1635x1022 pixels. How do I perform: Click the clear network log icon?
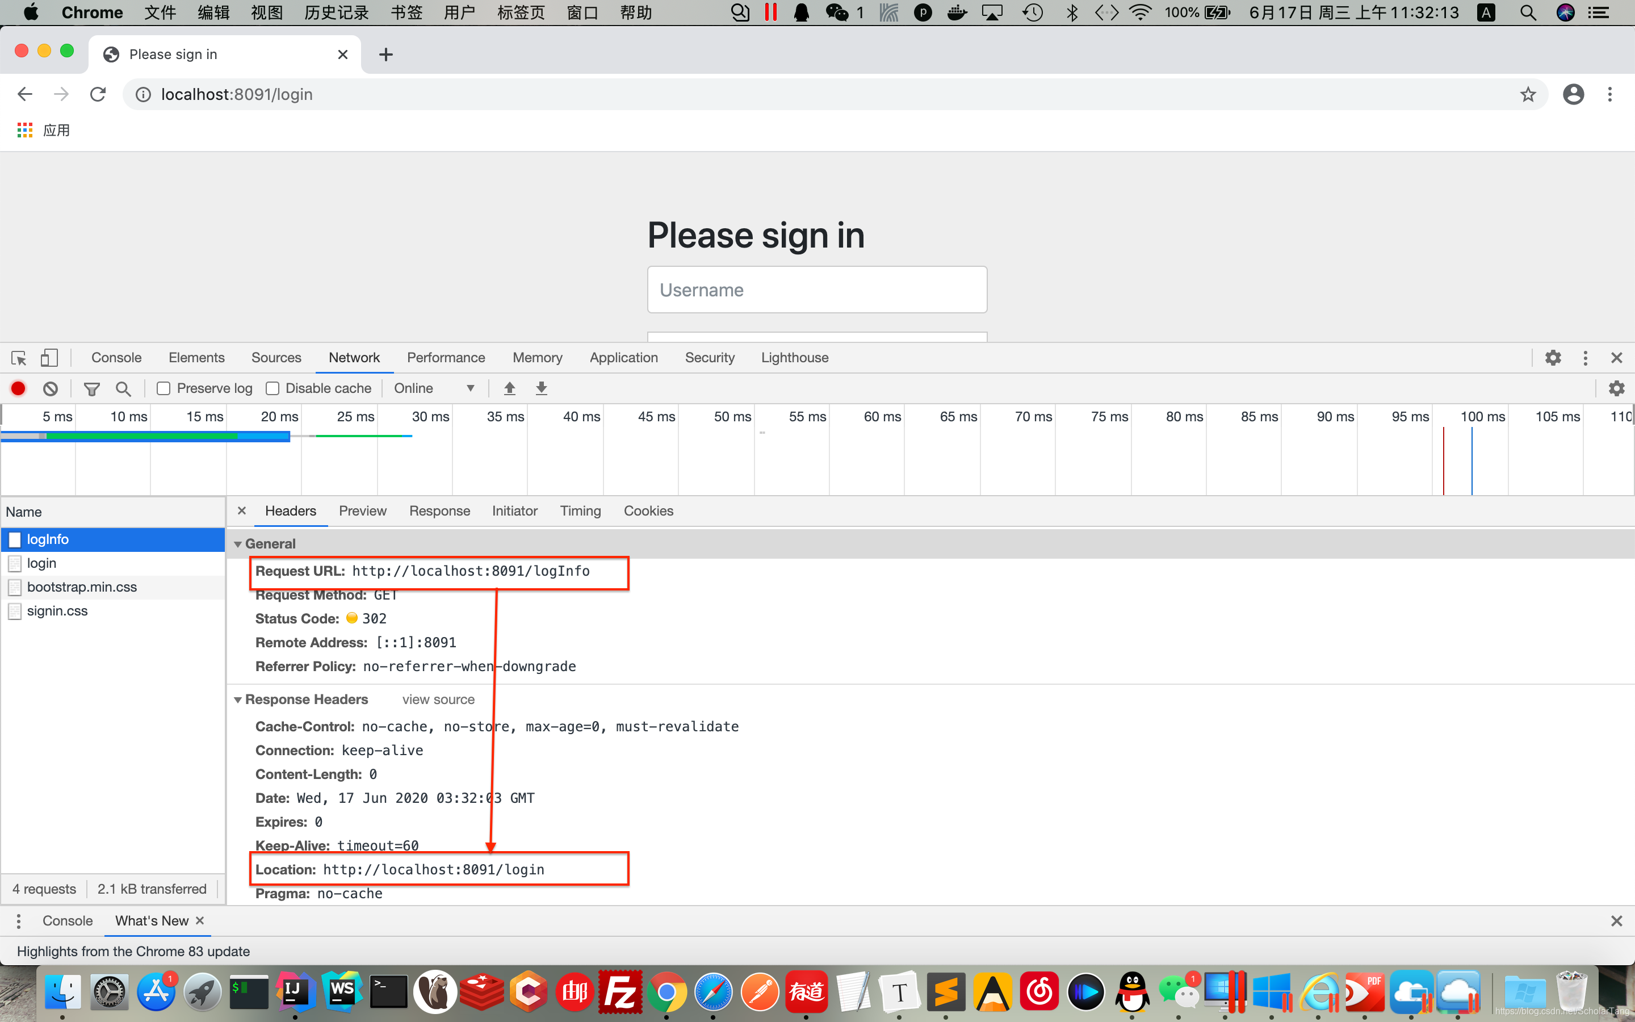pos(49,387)
